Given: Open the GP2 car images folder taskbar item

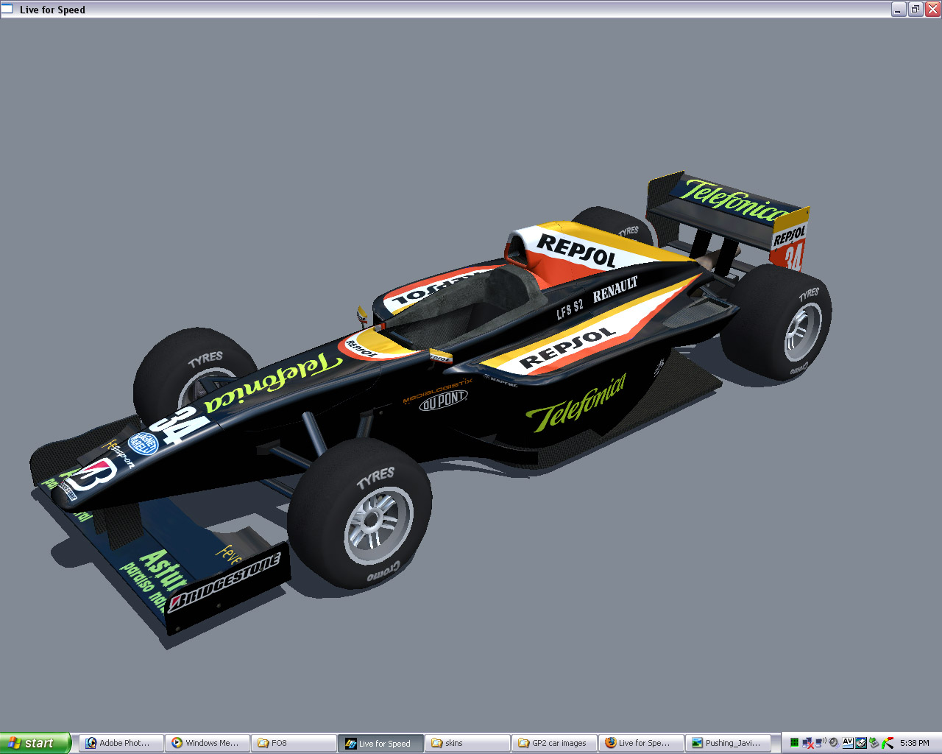Looking at the screenshot, I should click(554, 743).
